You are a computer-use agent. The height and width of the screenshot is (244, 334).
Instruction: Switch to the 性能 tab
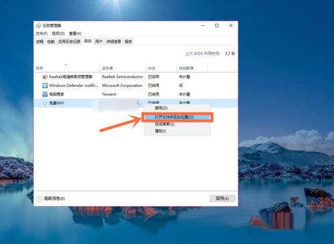tap(51, 41)
